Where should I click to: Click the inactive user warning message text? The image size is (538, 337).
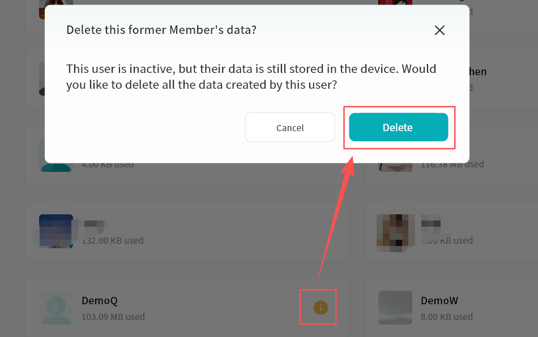(x=251, y=77)
